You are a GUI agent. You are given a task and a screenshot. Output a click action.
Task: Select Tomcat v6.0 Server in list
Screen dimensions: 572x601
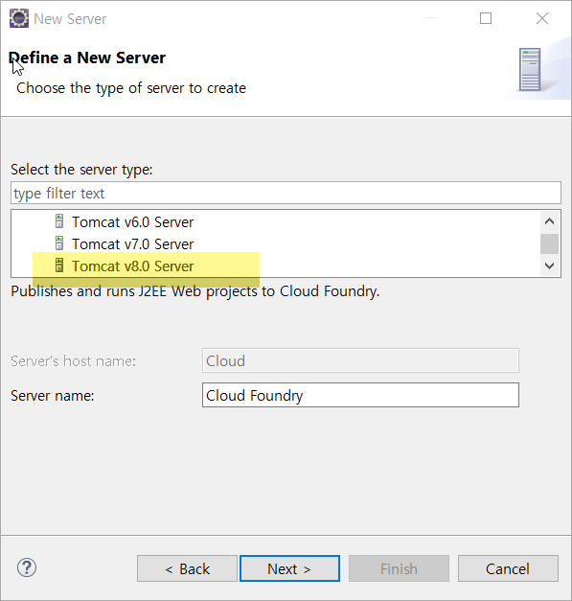coord(132,222)
